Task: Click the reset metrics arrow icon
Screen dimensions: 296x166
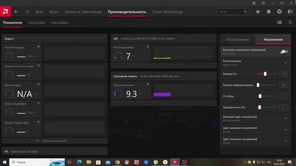Action: point(290,23)
